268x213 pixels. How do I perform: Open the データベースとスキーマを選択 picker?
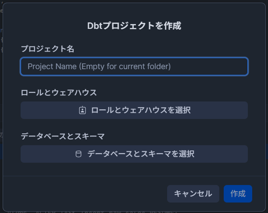pyautogui.click(x=134, y=154)
